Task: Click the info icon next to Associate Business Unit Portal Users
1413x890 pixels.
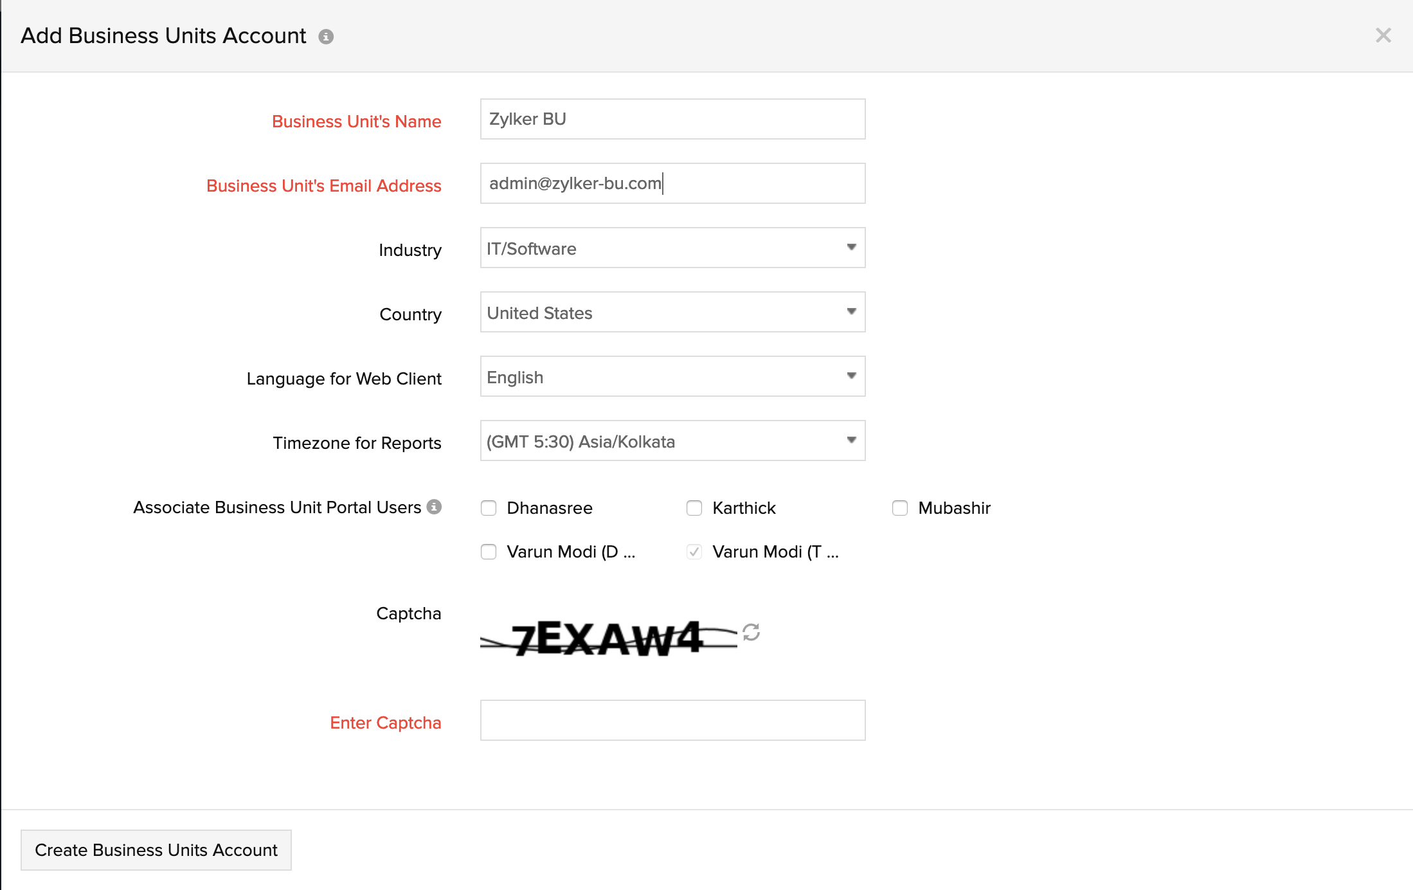Action: click(435, 507)
